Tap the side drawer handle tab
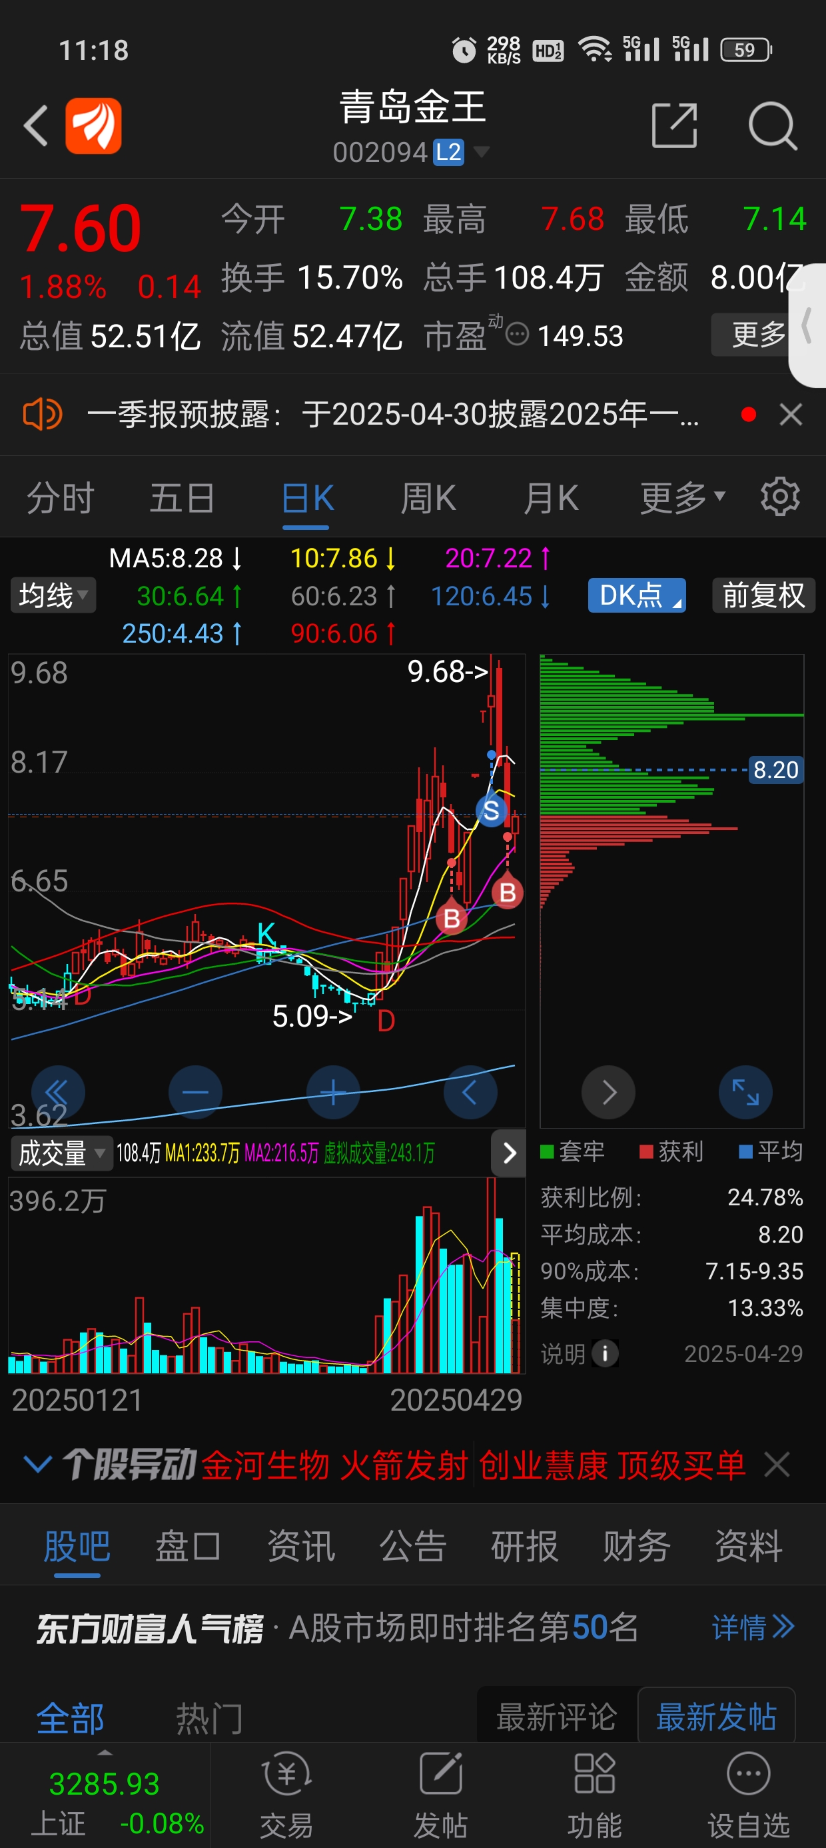The width and height of the screenshot is (826, 1848). pos(807,326)
